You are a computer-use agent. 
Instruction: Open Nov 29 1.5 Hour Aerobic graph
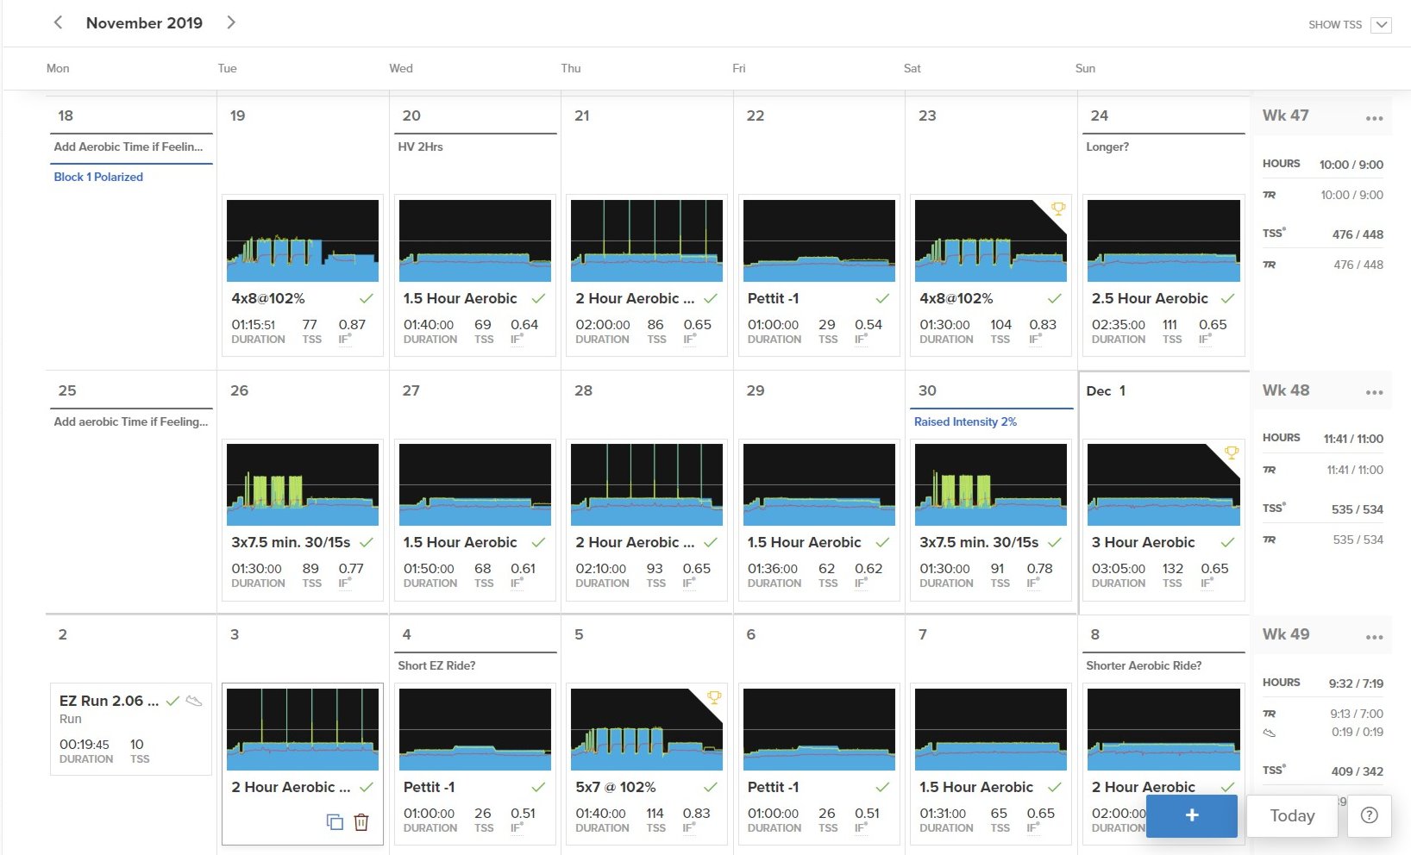819,484
